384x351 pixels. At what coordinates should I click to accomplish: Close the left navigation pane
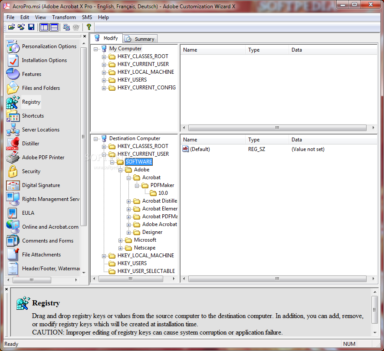point(85,36)
